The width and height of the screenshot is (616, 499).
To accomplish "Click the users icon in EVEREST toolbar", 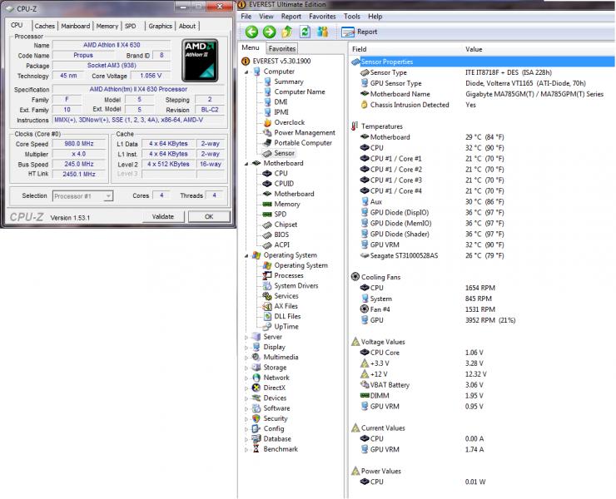I will (x=323, y=32).
